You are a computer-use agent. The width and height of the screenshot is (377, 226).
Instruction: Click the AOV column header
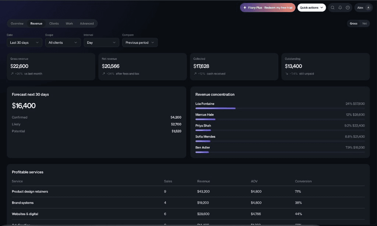tap(254, 181)
